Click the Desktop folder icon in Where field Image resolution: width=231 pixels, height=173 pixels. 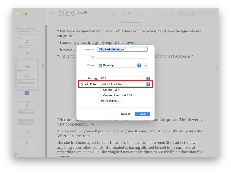click(100, 65)
